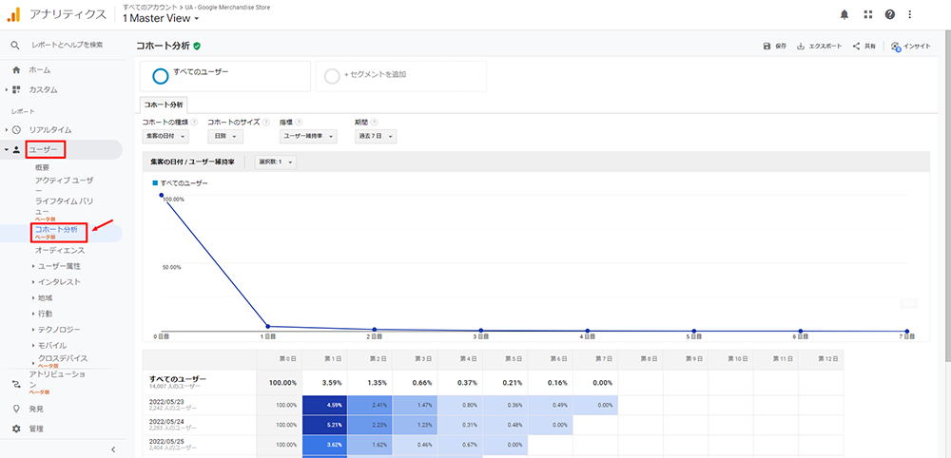The width and height of the screenshot is (951, 458).
Task: Select the コホート分析 tab
Action: pyautogui.click(x=164, y=105)
